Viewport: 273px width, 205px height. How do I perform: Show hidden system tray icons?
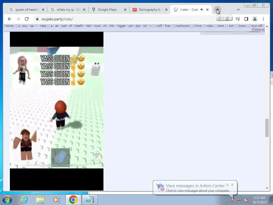(x=227, y=200)
